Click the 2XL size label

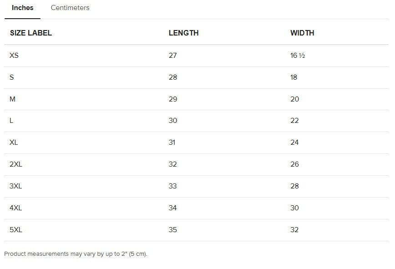pyautogui.click(x=16, y=164)
